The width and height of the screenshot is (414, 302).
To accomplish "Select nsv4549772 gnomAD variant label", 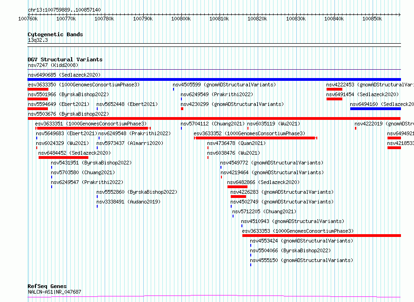I will tap(272, 163).
